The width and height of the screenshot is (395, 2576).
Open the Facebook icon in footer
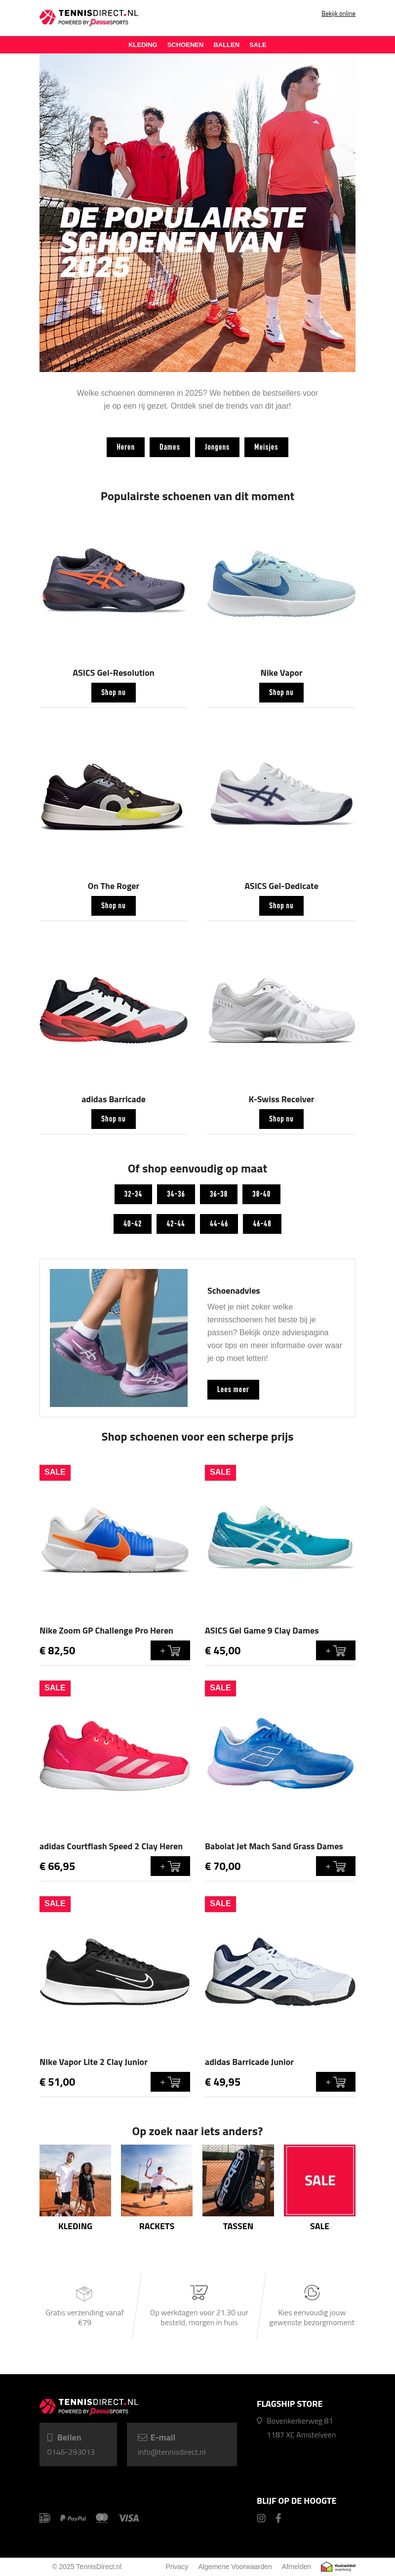pos(278,2518)
